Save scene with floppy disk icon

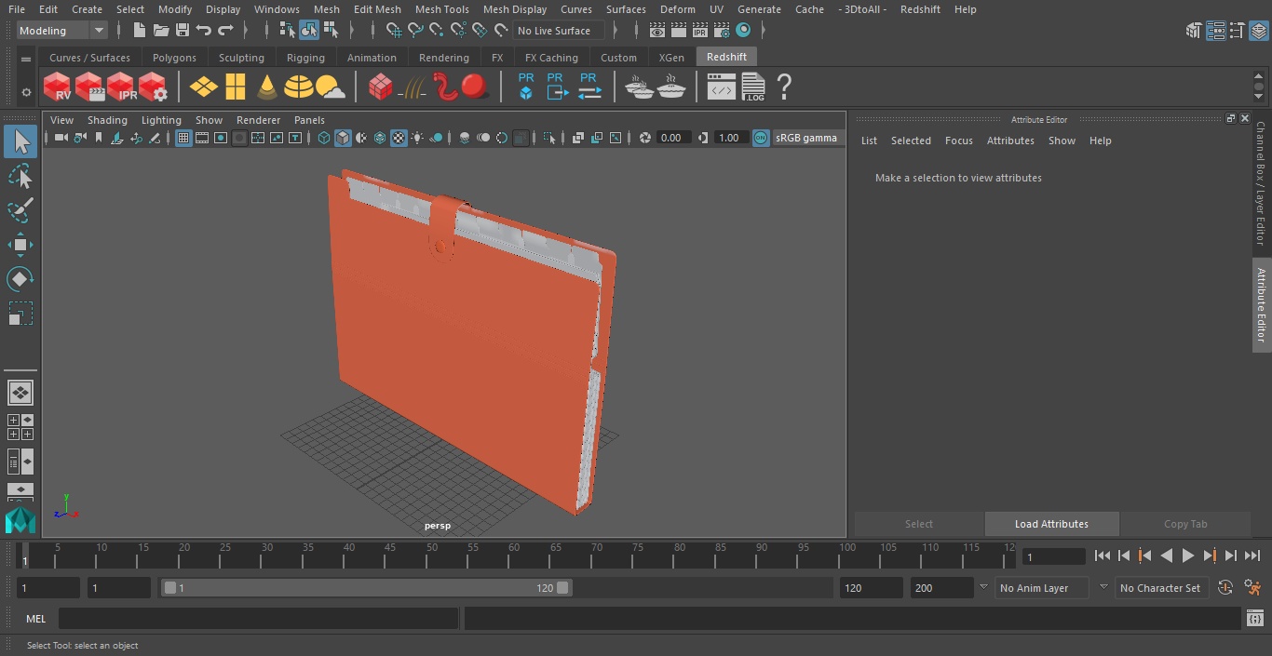[x=183, y=31]
